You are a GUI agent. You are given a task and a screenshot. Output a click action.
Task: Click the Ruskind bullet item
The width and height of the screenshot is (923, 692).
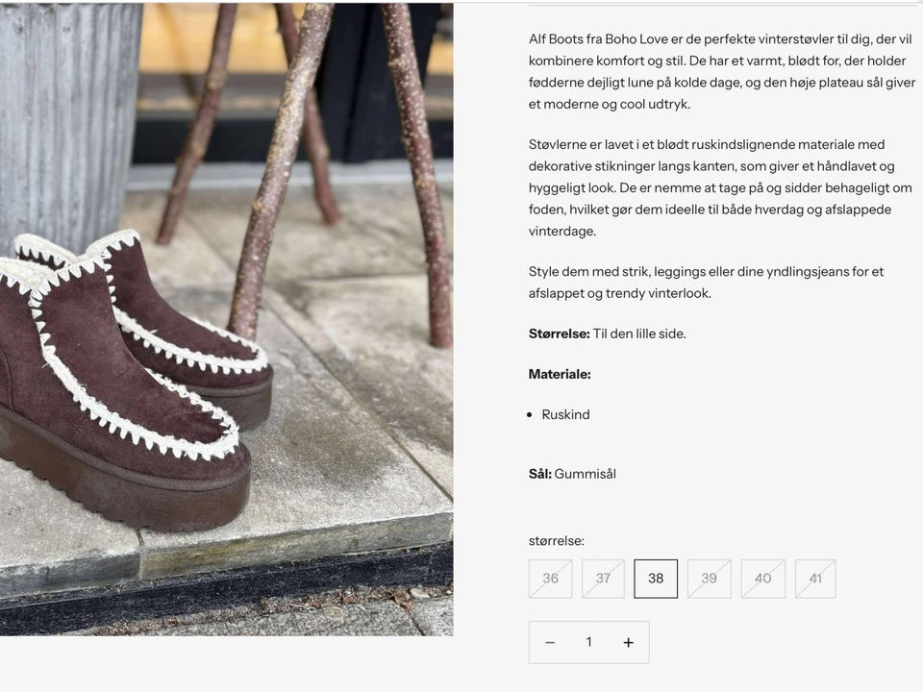tap(565, 414)
